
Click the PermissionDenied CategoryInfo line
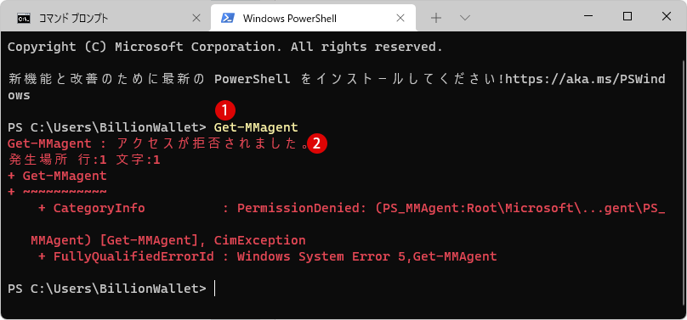coord(351,209)
